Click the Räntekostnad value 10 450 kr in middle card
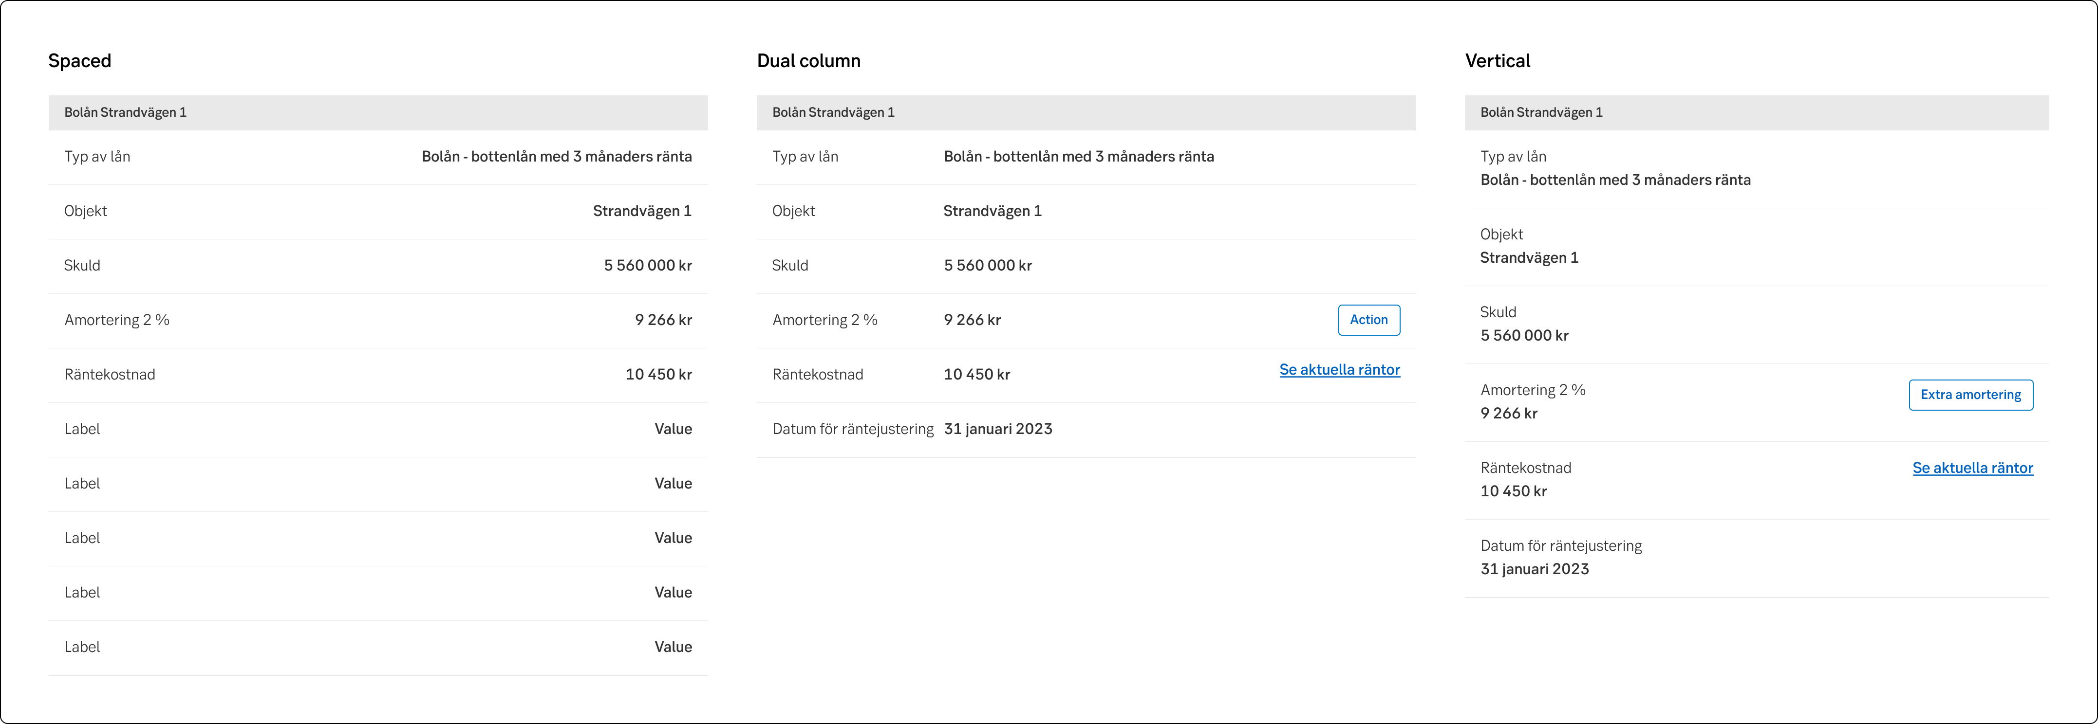This screenshot has width=2098, height=724. pos(977,374)
